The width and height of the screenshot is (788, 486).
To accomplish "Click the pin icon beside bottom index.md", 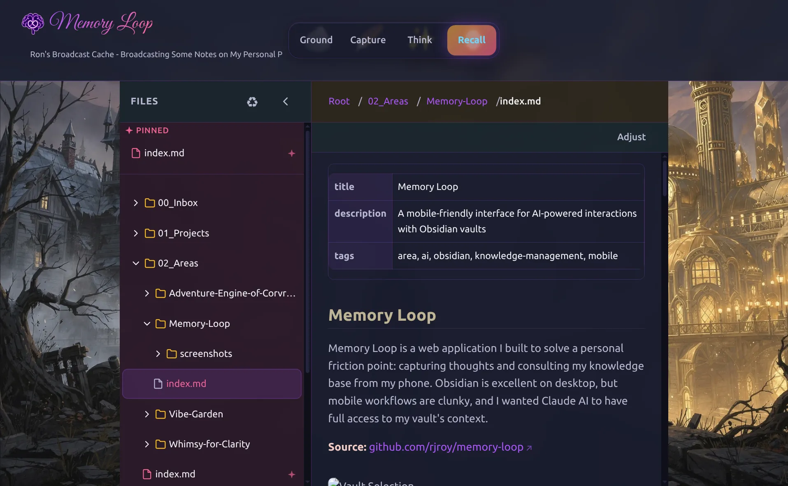I will click(x=292, y=474).
